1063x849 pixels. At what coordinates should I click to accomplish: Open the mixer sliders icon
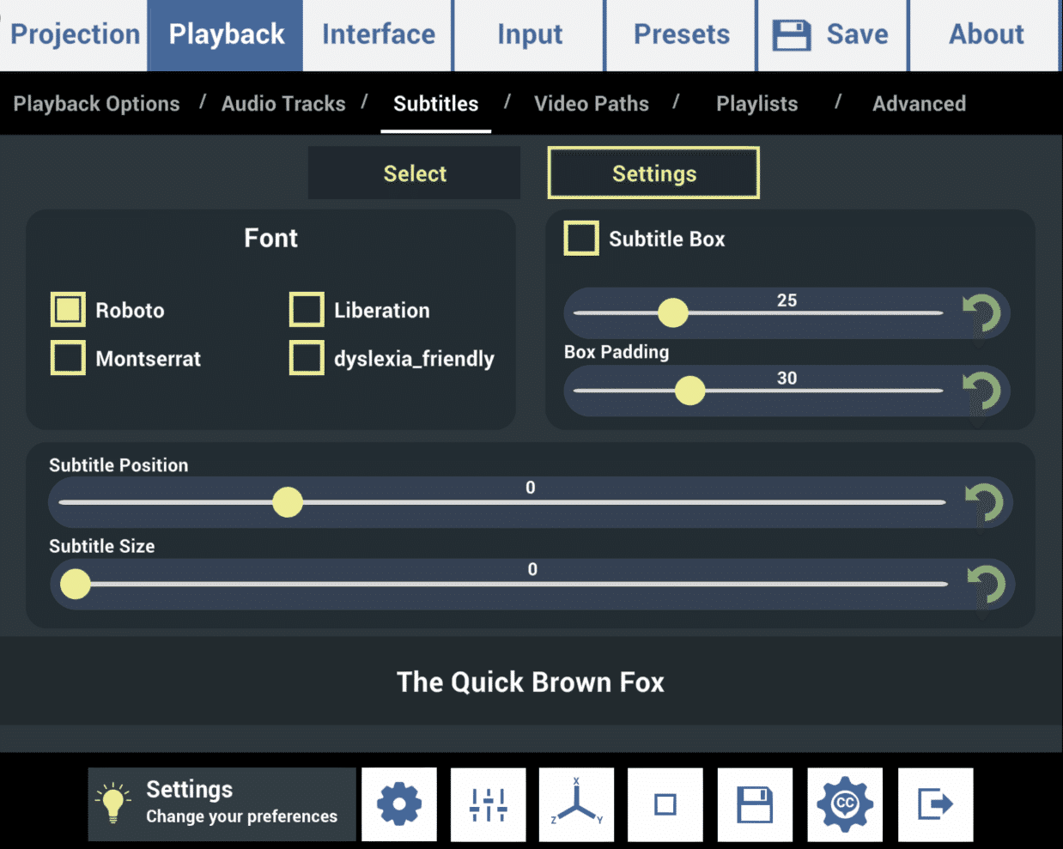(489, 804)
